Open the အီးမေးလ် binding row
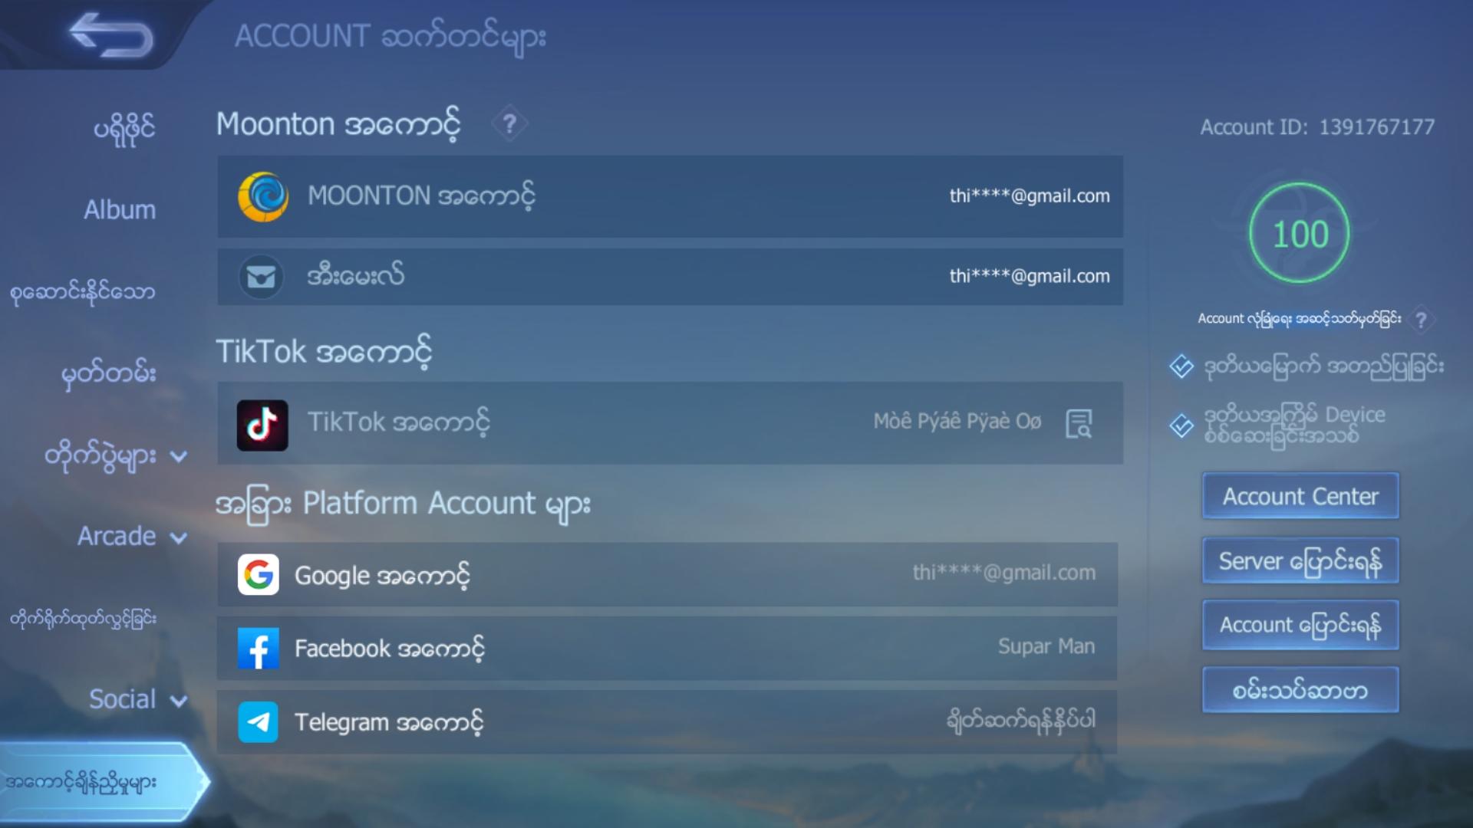 [x=670, y=277]
